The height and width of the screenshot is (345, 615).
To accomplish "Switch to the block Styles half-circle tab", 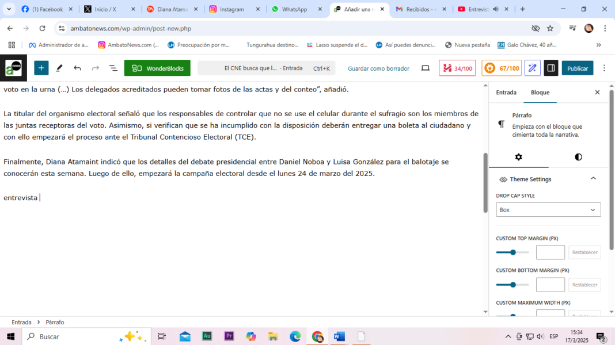I will (x=578, y=157).
